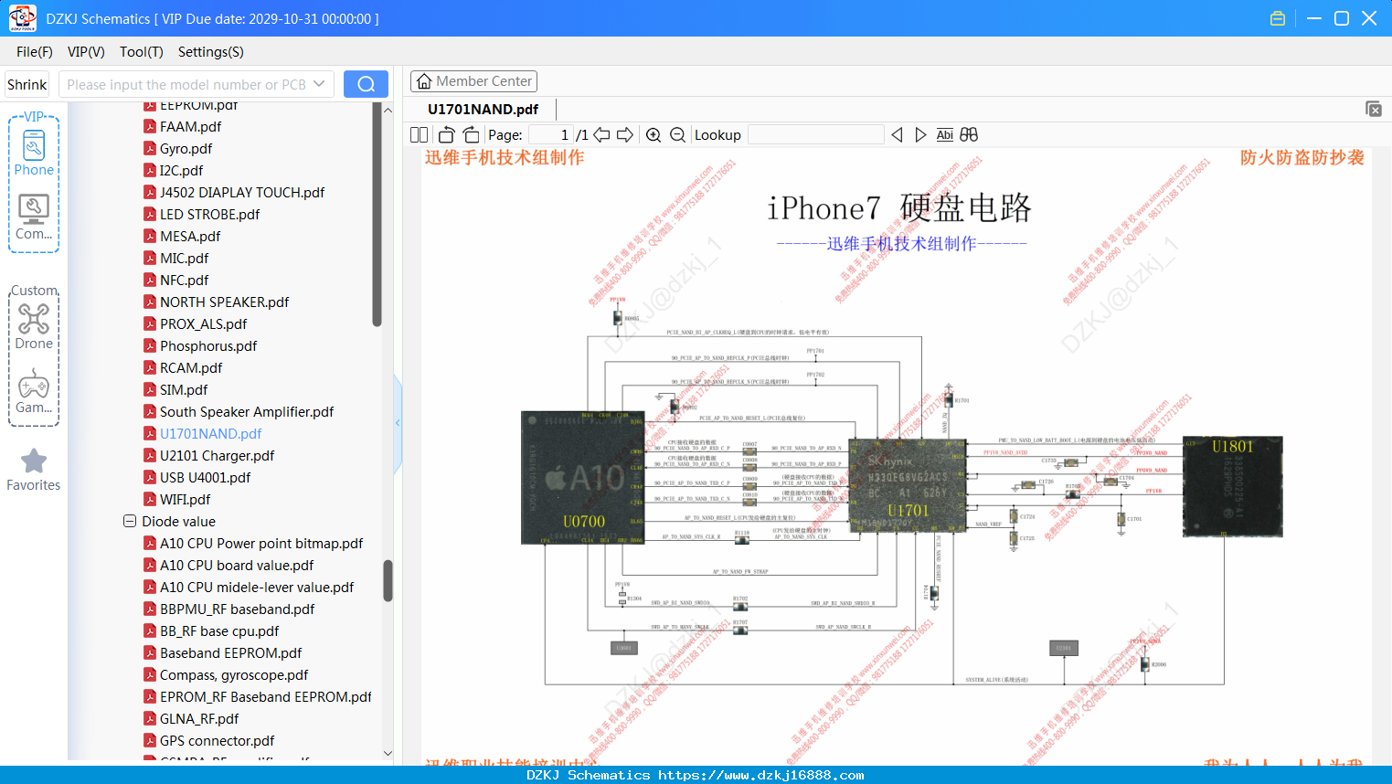This screenshot has width=1392, height=784.
Task: Rotate page counterclockwise icon
Action: coord(447,134)
